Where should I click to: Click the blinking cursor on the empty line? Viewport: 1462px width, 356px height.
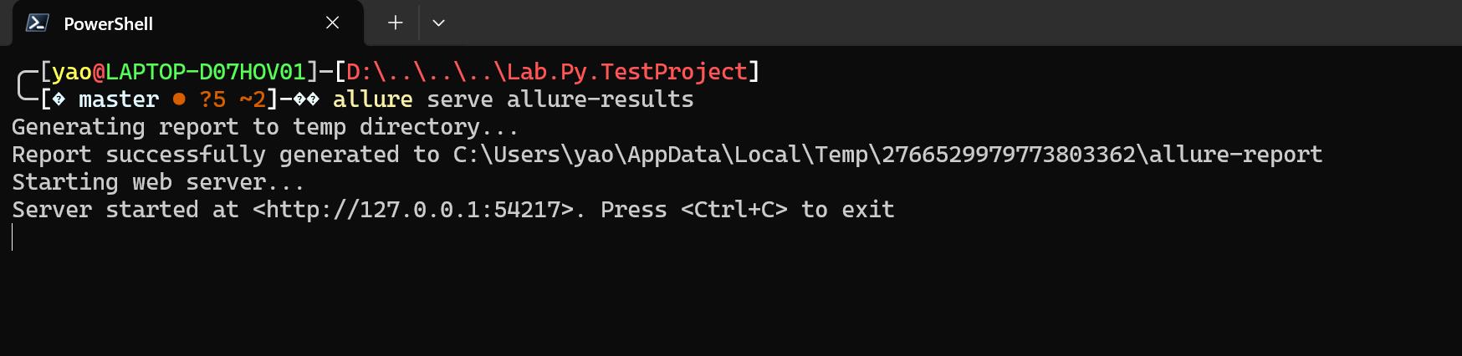tap(13, 237)
